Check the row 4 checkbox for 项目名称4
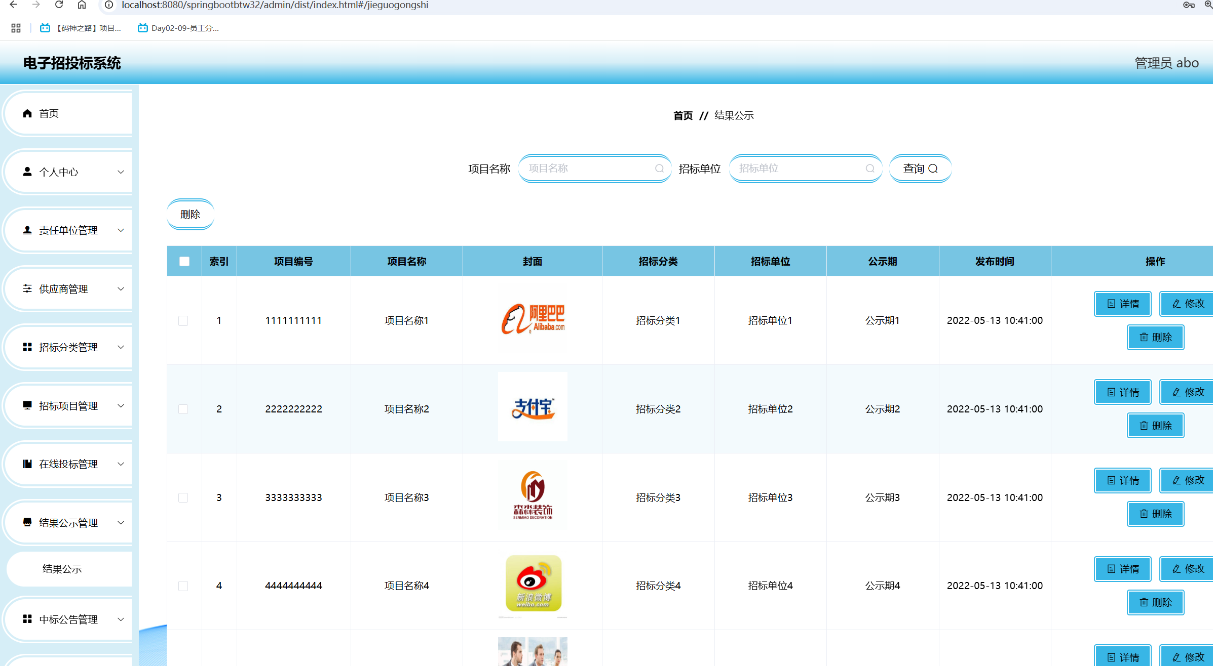The image size is (1213, 666). [183, 586]
